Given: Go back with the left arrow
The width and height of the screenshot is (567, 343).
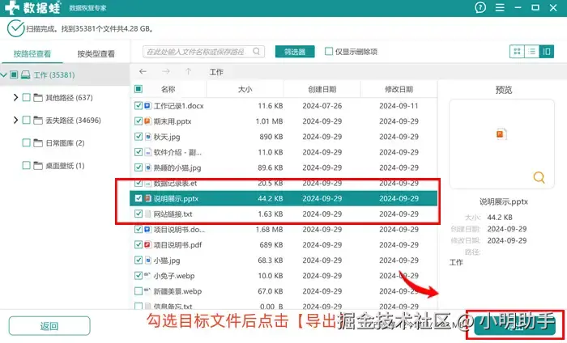Looking at the screenshot, I should coord(143,71).
